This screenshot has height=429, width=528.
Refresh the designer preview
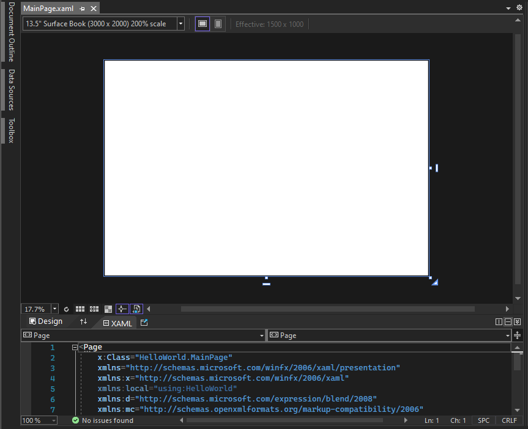pyautogui.click(x=67, y=309)
